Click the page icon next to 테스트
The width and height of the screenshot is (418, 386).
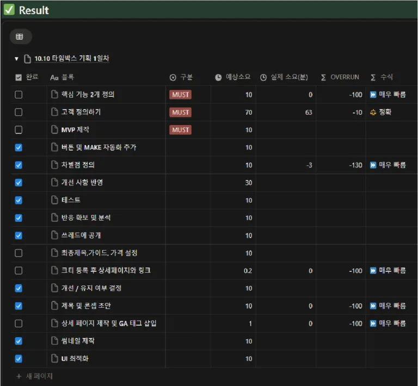54,200
